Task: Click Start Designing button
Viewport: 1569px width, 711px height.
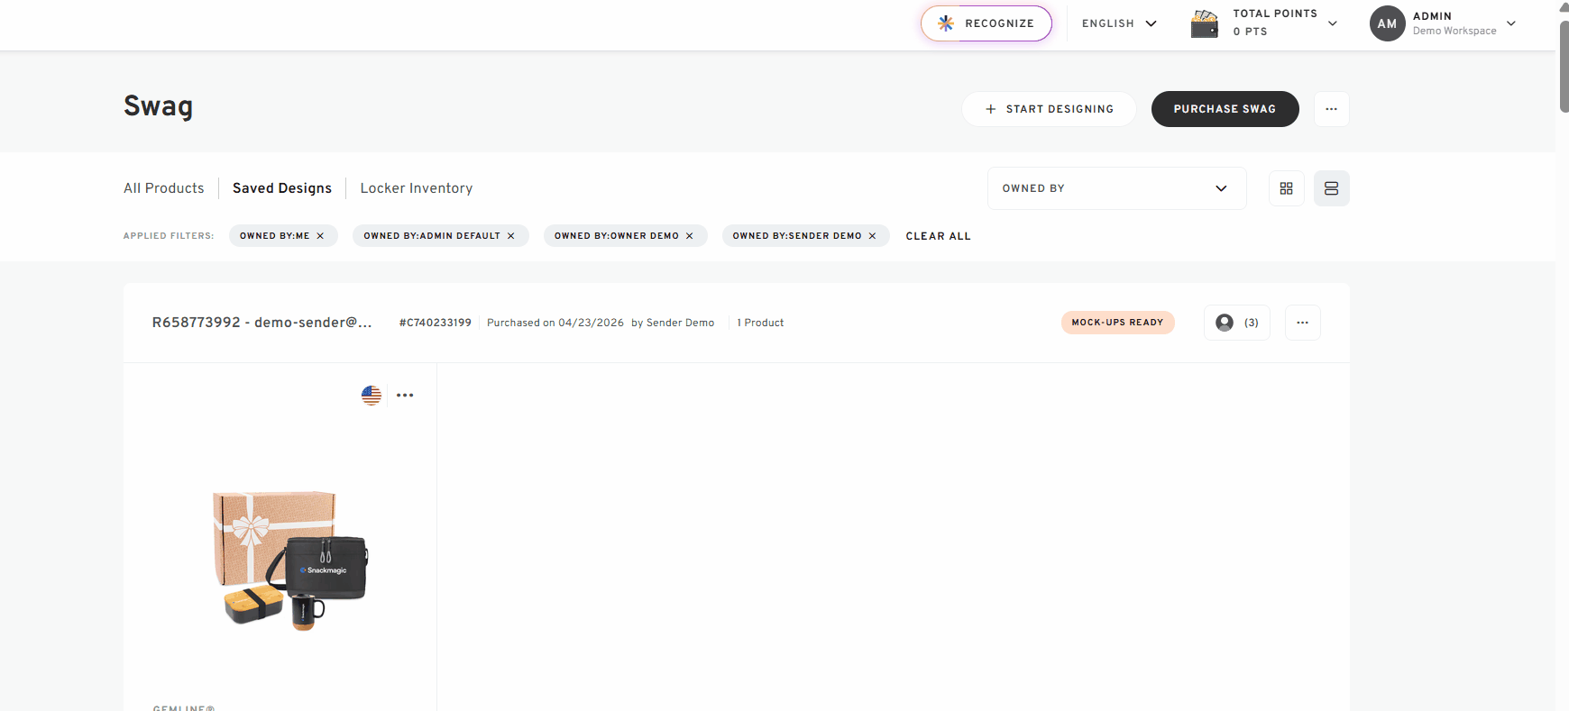Action: click(x=1049, y=109)
